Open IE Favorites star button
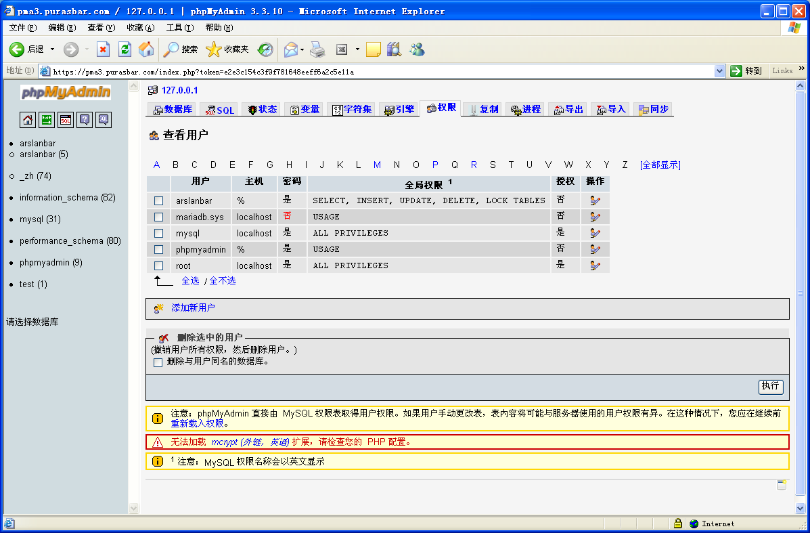Viewport: 810px width, 533px height. 227,49
